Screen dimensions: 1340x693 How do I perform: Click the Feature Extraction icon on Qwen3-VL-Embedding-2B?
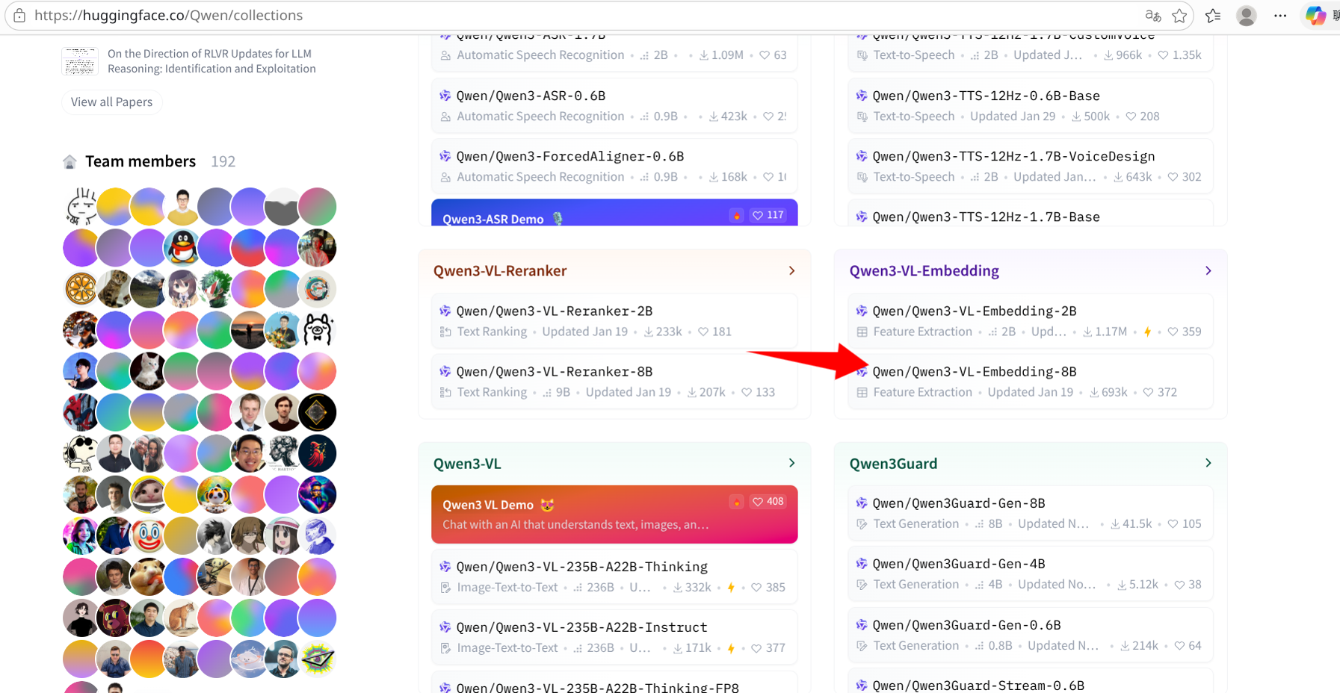[x=862, y=332]
